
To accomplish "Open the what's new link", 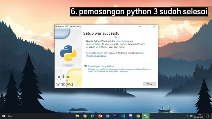I will [x=95, y=53].
